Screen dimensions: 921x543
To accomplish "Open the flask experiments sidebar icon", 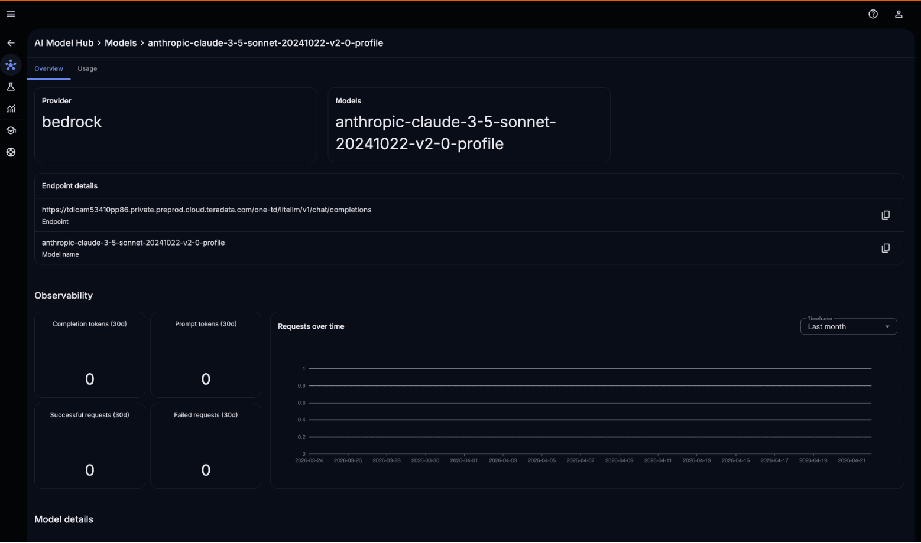I will [11, 87].
